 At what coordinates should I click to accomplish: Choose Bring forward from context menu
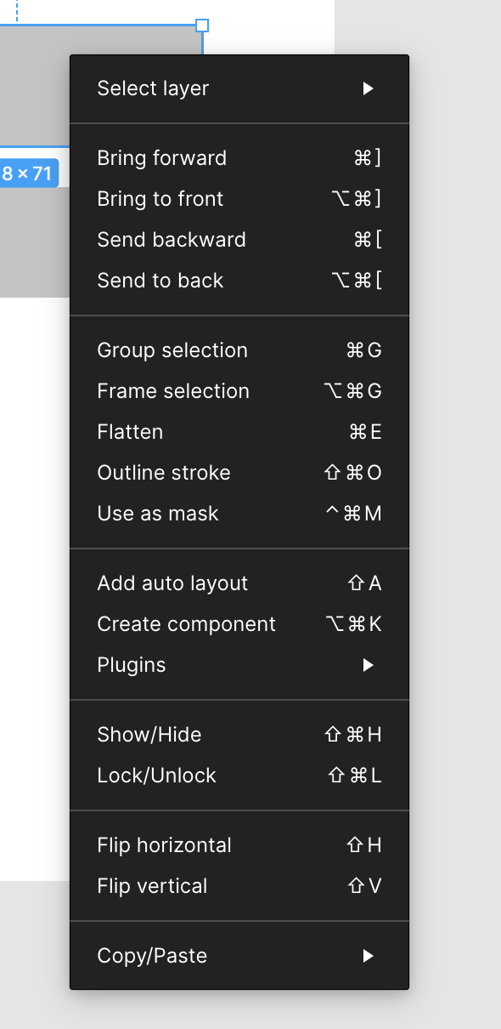pyautogui.click(x=239, y=158)
